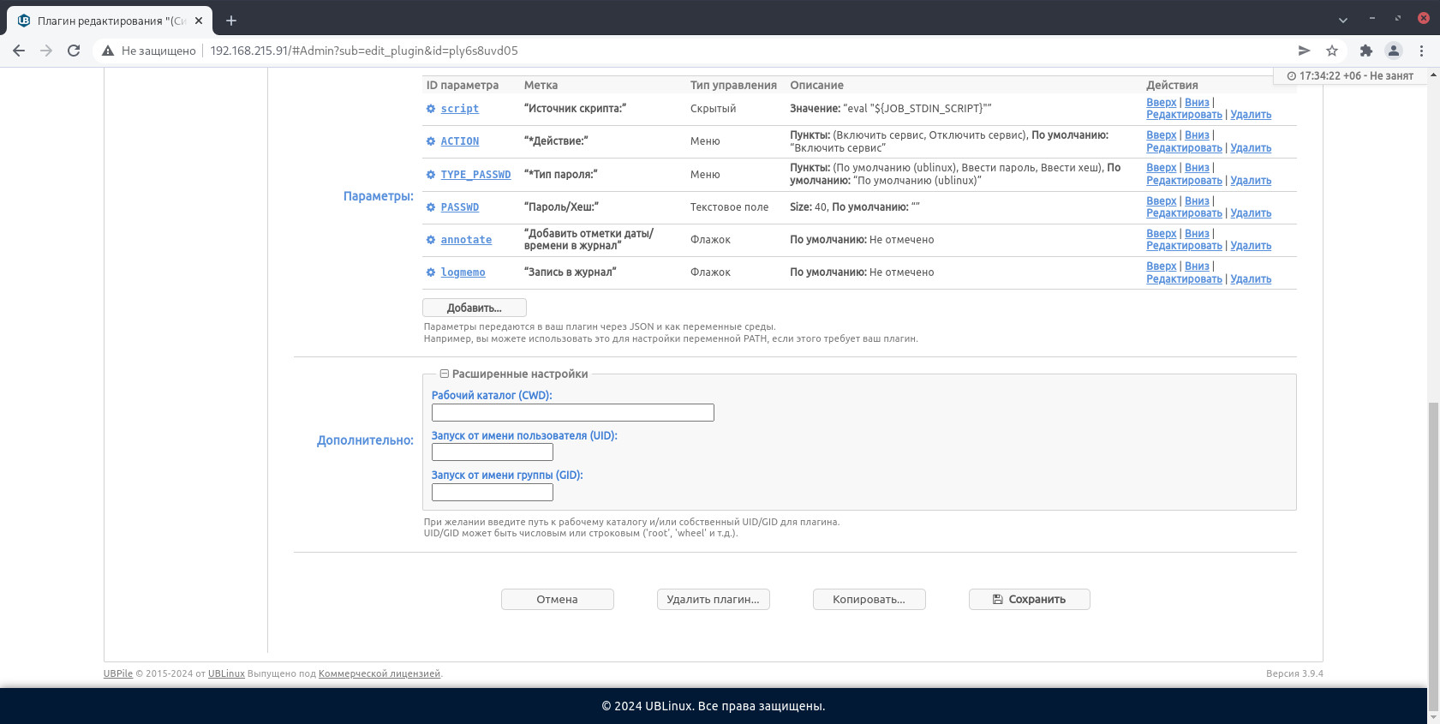Collapse the Расширенные настройки section

click(x=445, y=374)
